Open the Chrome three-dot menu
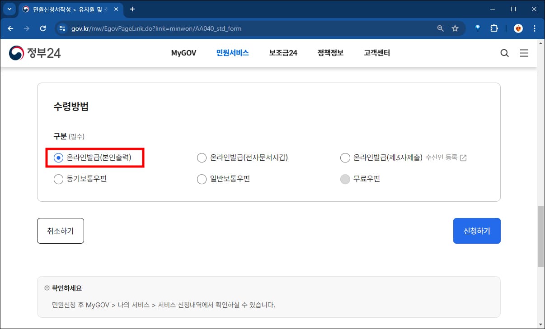 535,28
